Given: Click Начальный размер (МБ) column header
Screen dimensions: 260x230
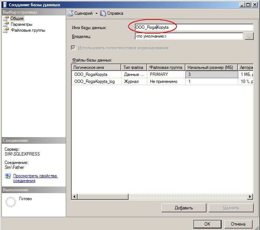Looking at the screenshot, I should pos(211,67).
